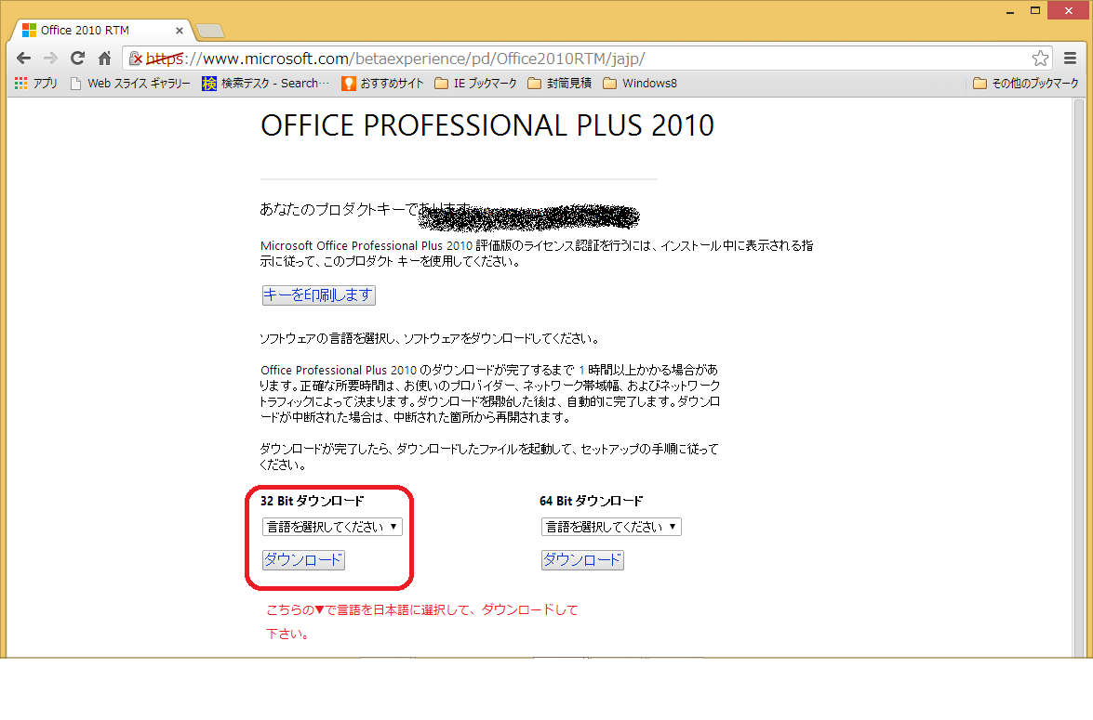Screen dimensions: 1093x720
Task: Reload the current page
Action: [78, 58]
